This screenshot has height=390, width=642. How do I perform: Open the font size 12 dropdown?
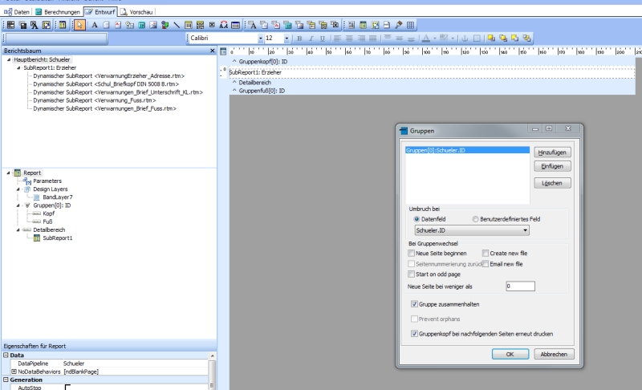click(286, 38)
